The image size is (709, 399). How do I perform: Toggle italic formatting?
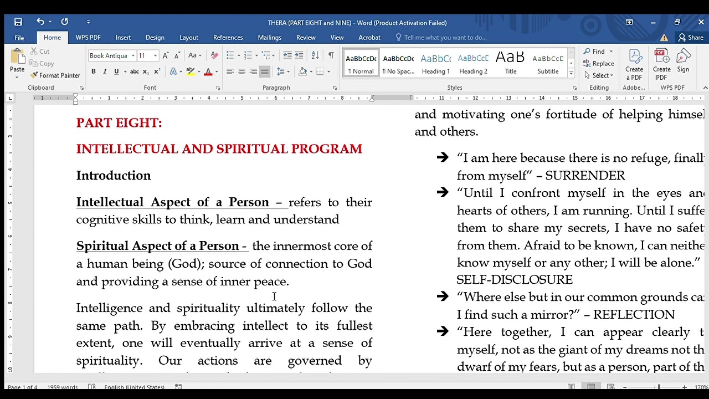click(105, 71)
